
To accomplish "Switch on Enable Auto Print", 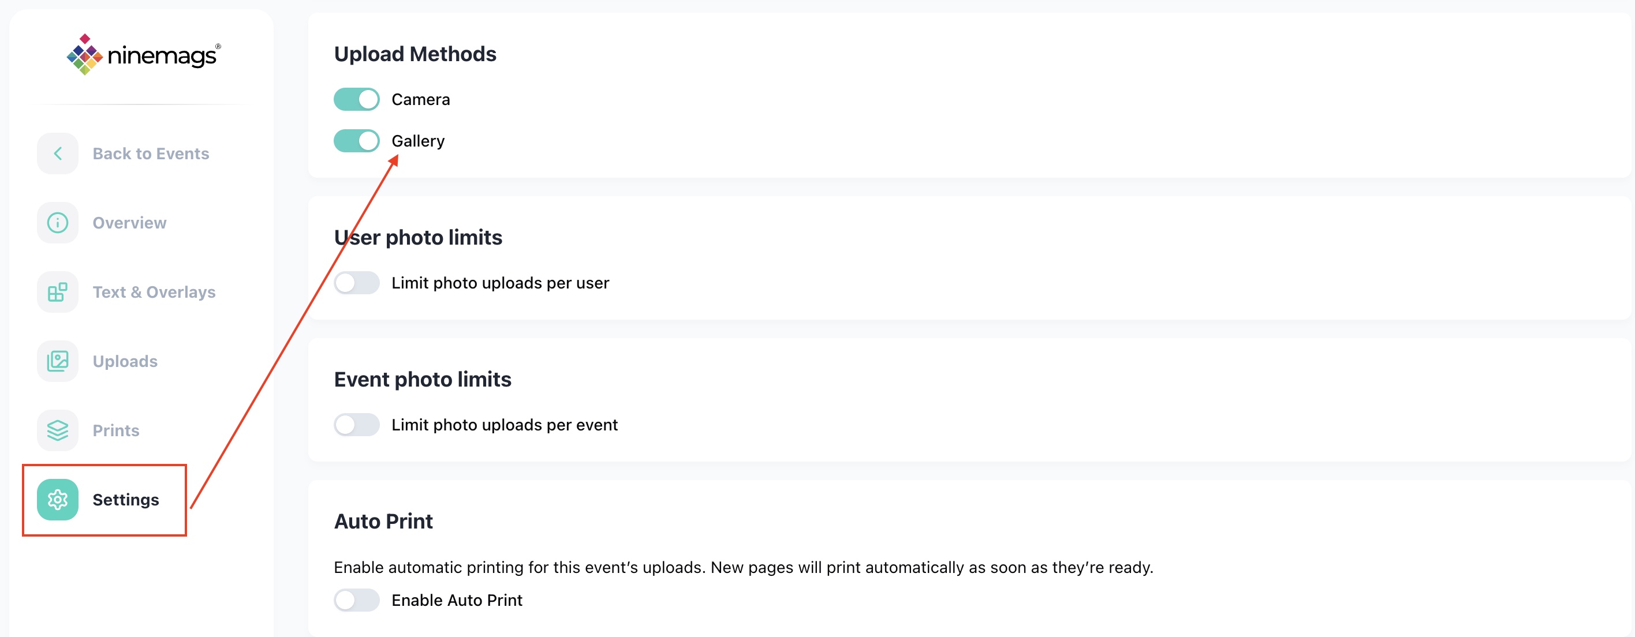I will pos(357,599).
